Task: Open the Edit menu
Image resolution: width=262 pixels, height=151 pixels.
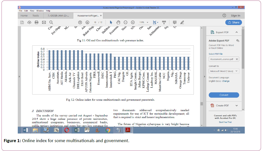Action: 26,11
